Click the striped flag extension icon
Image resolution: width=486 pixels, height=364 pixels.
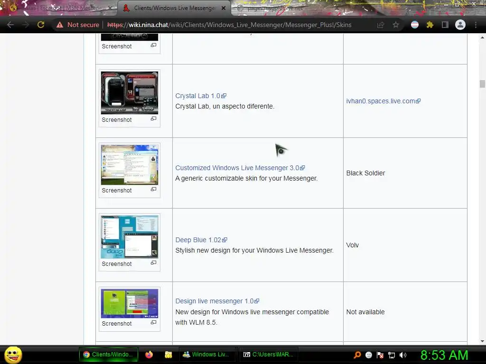(415, 25)
